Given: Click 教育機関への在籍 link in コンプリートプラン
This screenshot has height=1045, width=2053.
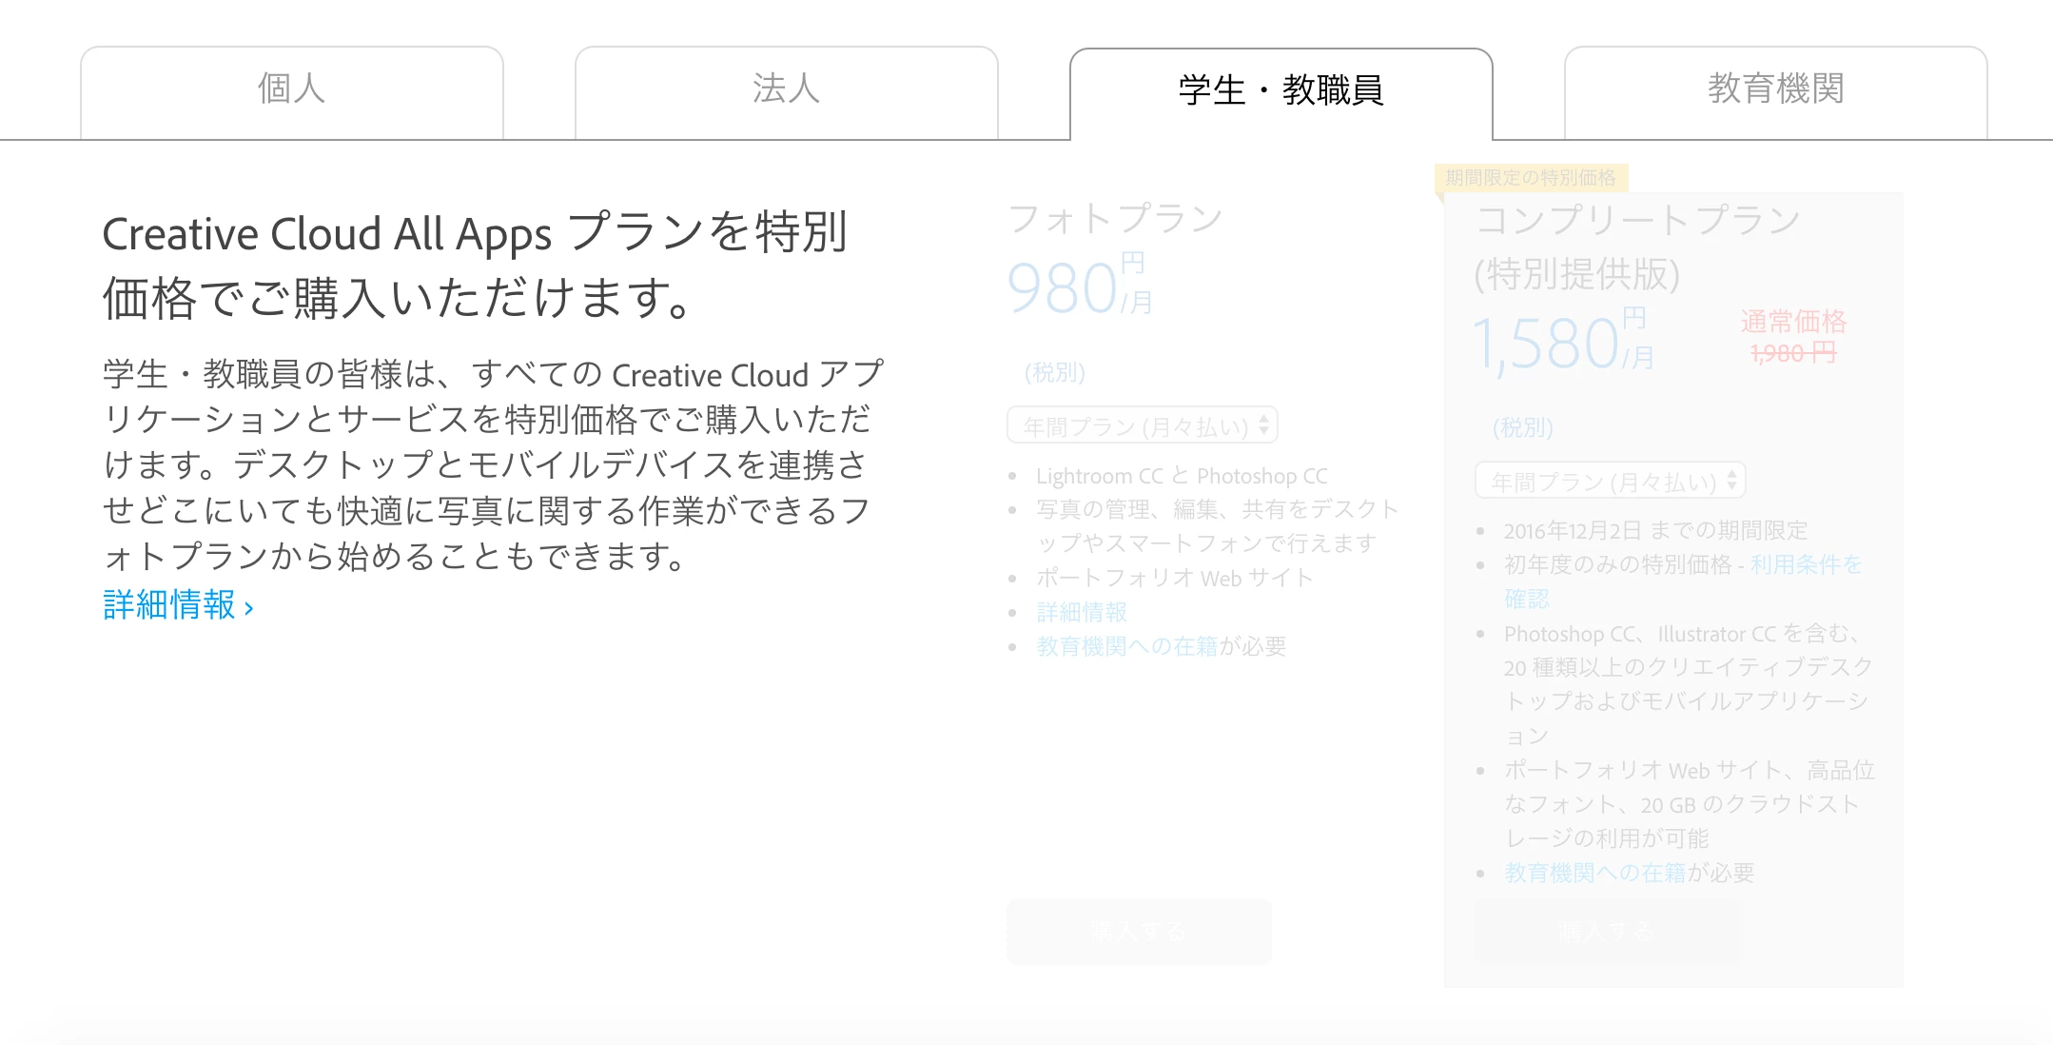Looking at the screenshot, I should coord(1594,873).
